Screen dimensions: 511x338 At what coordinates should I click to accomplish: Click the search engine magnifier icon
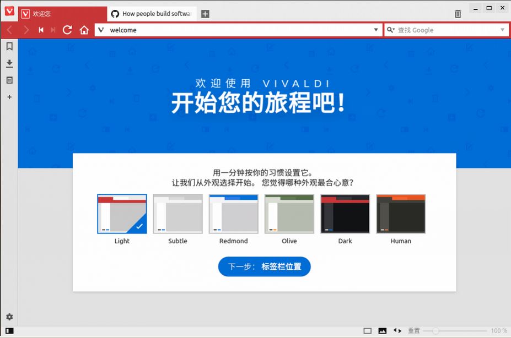(391, 30)
